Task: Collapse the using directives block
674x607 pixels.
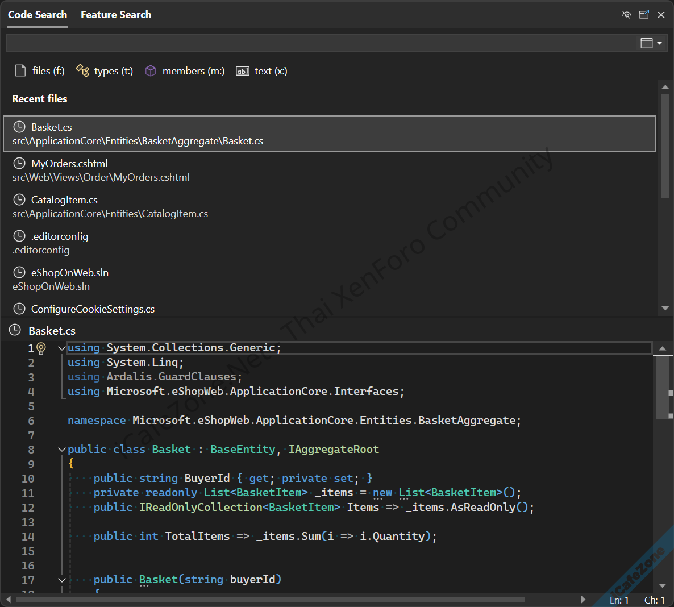Action: coord(61,348)
